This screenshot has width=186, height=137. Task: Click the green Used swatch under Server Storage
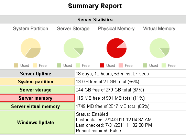[59, 65]
